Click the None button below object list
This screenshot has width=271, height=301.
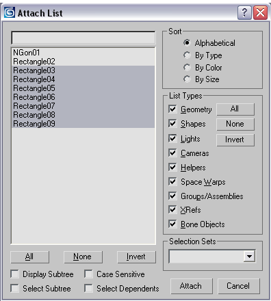click(x=83, y=257)
